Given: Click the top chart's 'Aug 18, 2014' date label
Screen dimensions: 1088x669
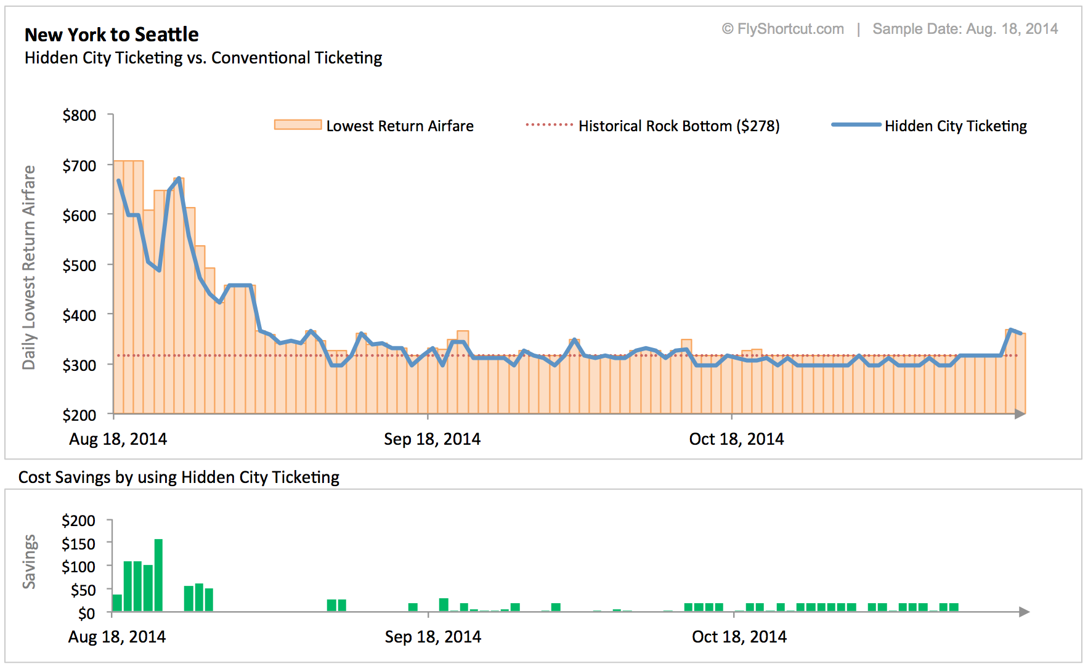Looking at the screenshot, I should tap(118, 439).
